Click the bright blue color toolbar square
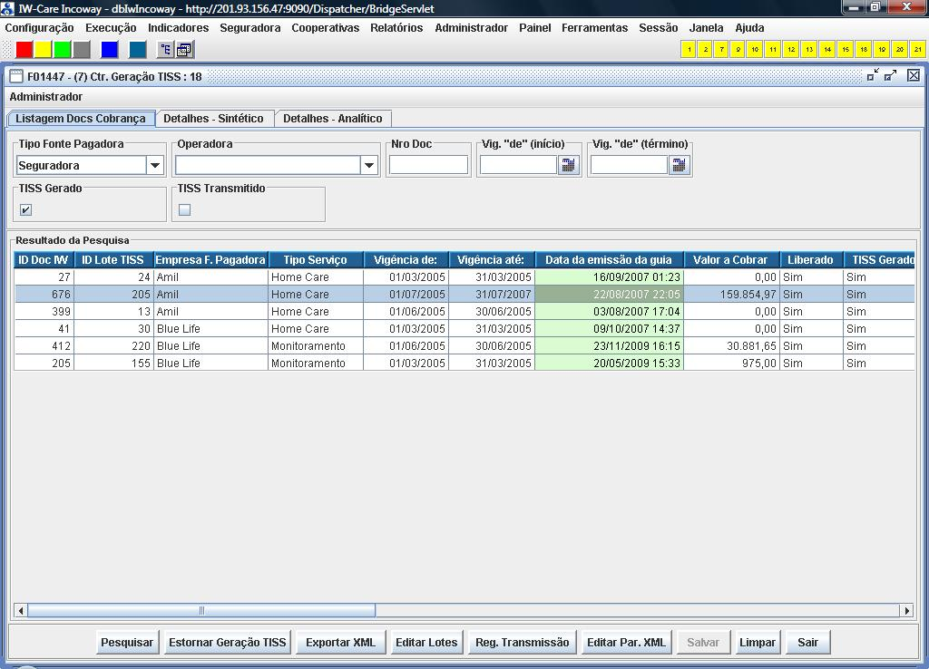 point(110,50)
